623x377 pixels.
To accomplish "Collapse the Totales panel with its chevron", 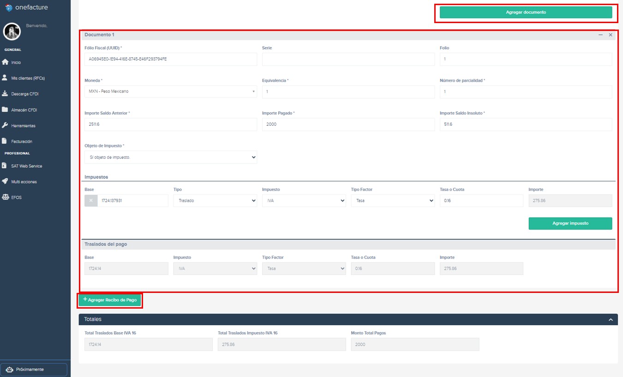I will (x=610, y=319).
